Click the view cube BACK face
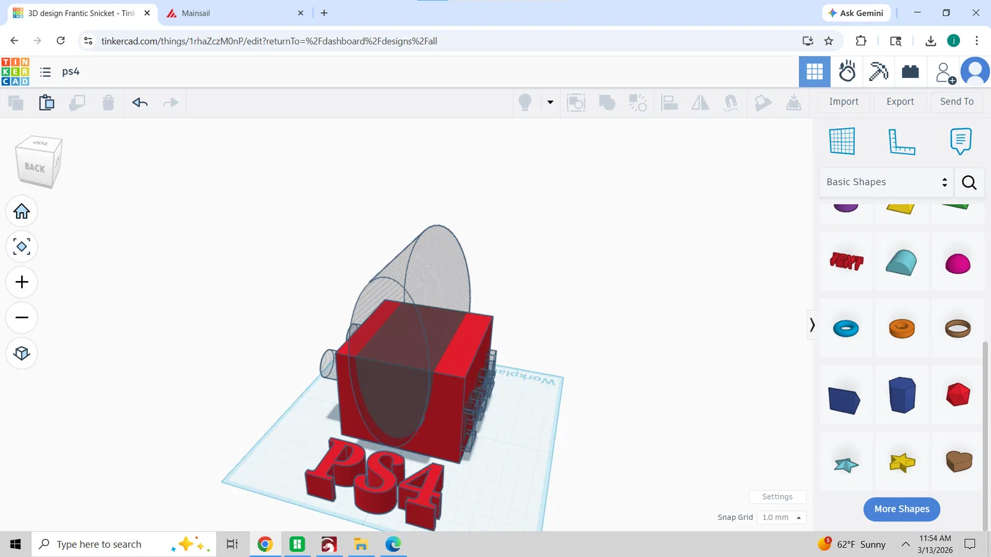This screenshot has width=991, height=557. click(35, 168)
